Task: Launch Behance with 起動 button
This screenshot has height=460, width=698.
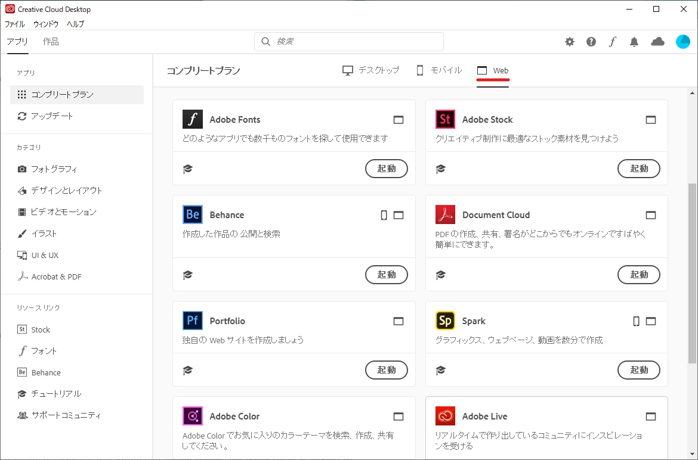Action: pyautogui.click(x=387, y=275)
